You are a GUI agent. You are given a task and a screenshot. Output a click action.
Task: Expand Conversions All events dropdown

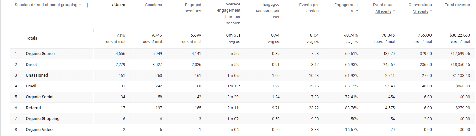[x=422, y=12]
